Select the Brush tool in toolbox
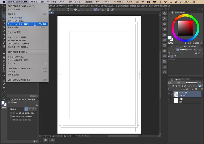The height and width of the screenshot is (144, 204). pyautogui.click(x=4, y=42)
